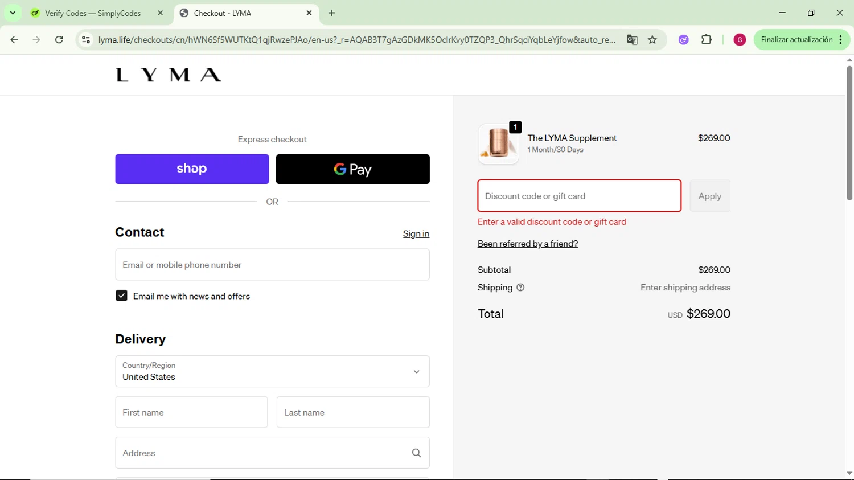The width and height of the screenshot is (854, 480).
Task: Click the total $269.00 amount
Action: click(708, 314)
